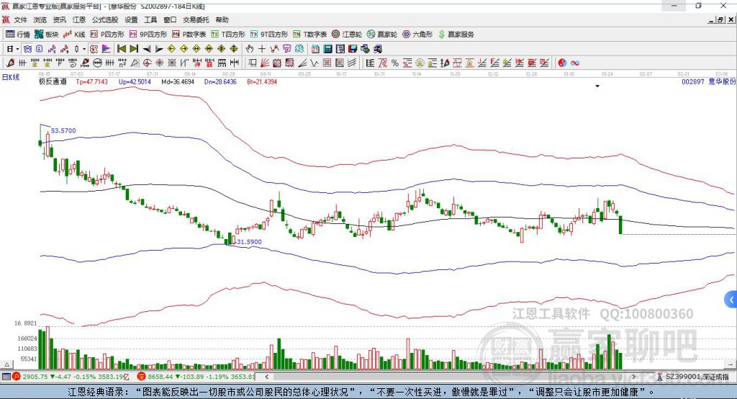Open the calendar icon in the toolbar
This screenshot has height=399, width=737.
[x=315, y=48]
